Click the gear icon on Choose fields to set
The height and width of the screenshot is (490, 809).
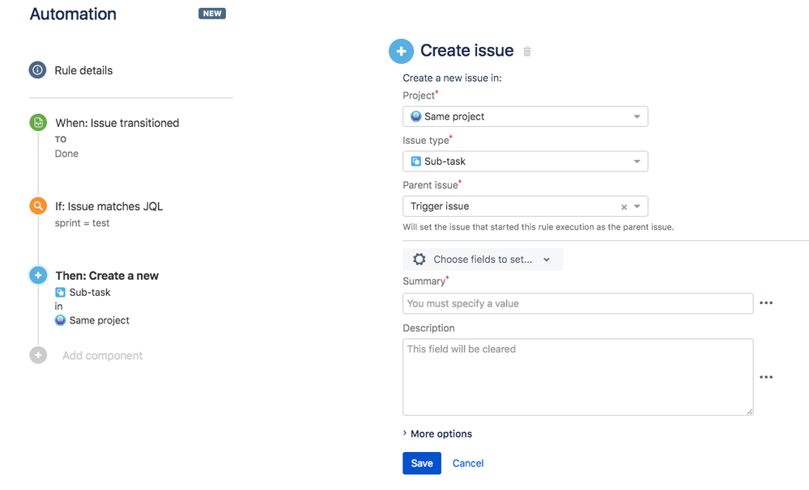(419, 260)
